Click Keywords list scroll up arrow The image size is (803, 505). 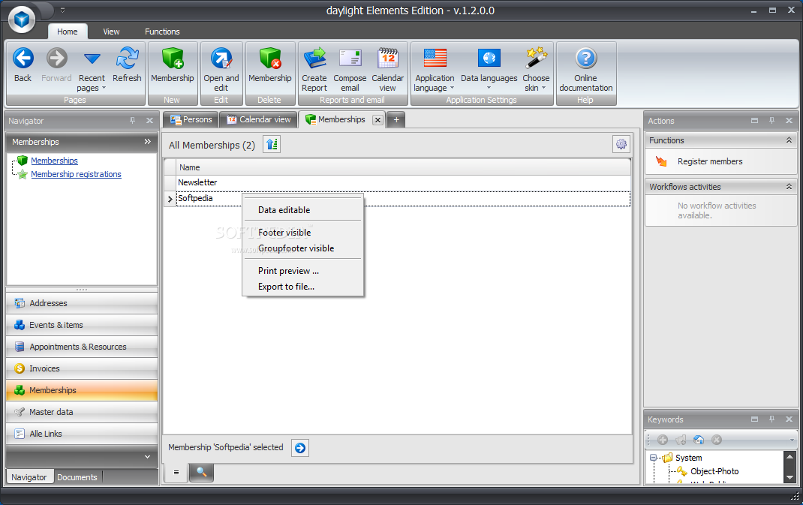tap(789, 457)
